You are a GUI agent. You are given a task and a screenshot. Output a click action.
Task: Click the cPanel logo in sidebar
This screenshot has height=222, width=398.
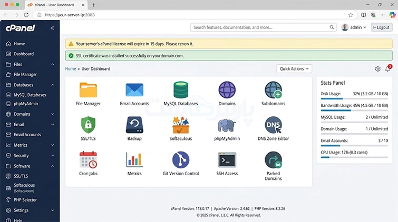coord(21,28)
